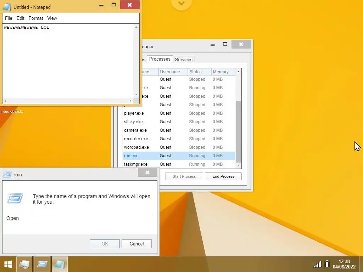Switch to the Processes tab
The image size is (363, 272).
[x=160, y=59]
